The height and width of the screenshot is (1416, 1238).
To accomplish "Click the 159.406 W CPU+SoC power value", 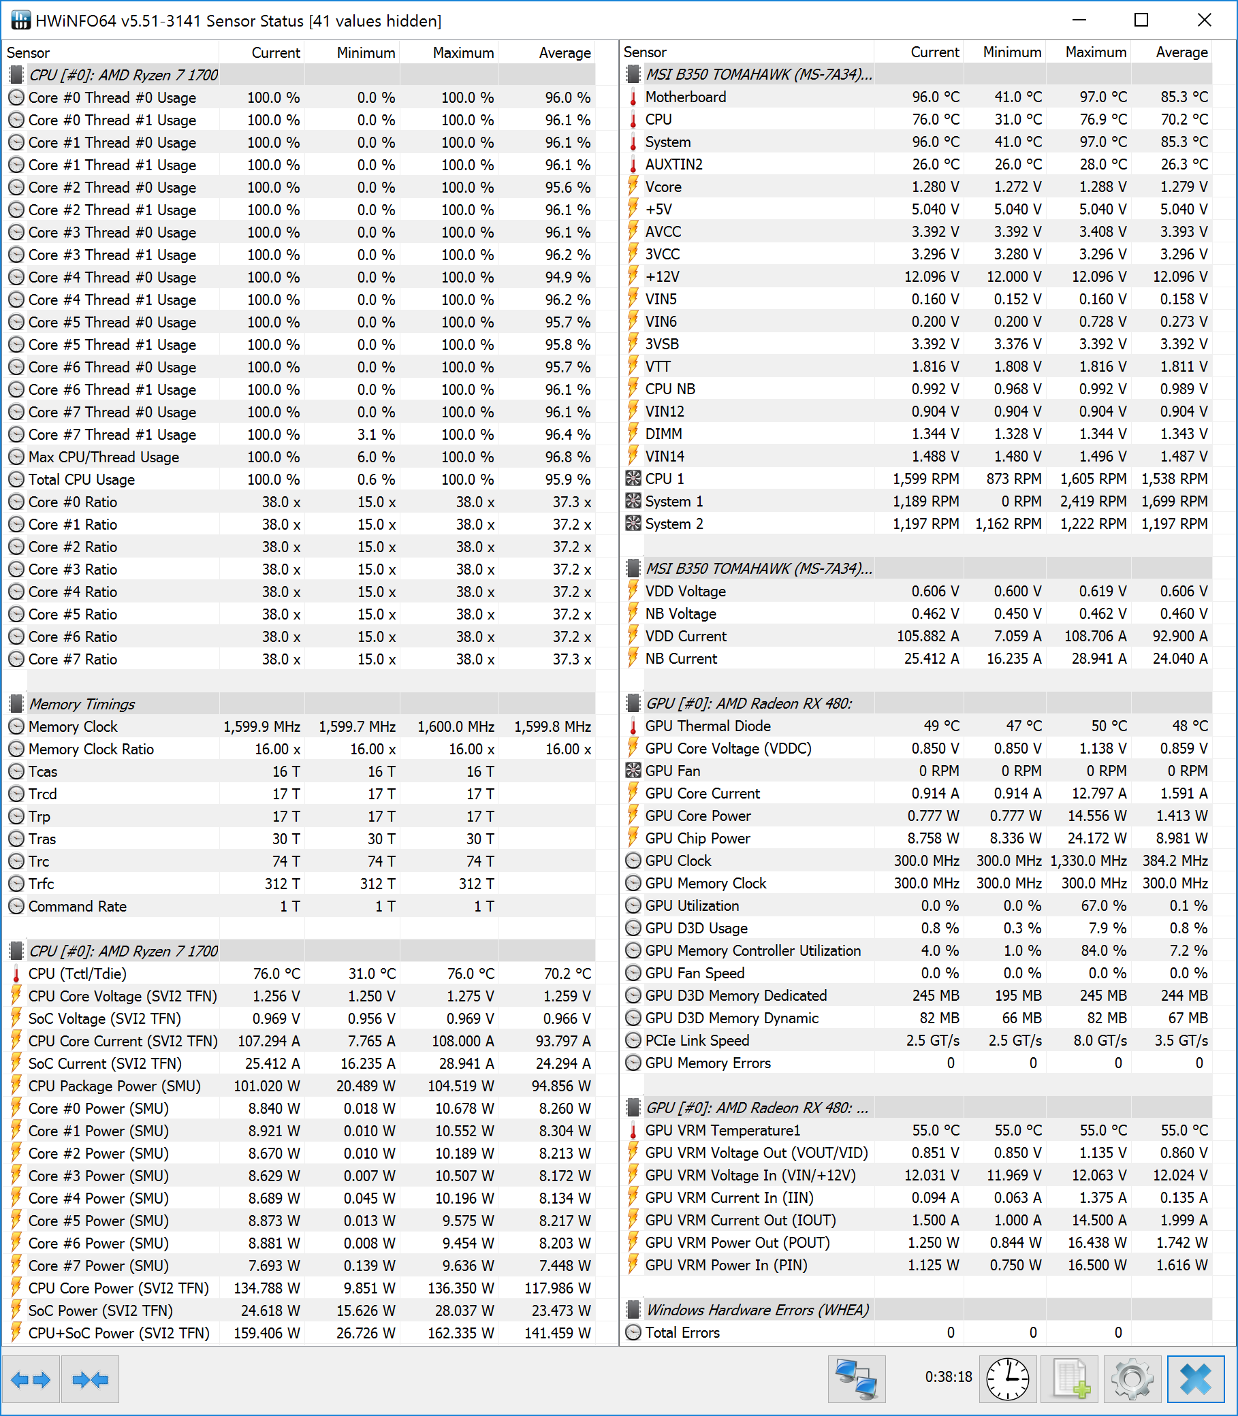I will 267,1333.
